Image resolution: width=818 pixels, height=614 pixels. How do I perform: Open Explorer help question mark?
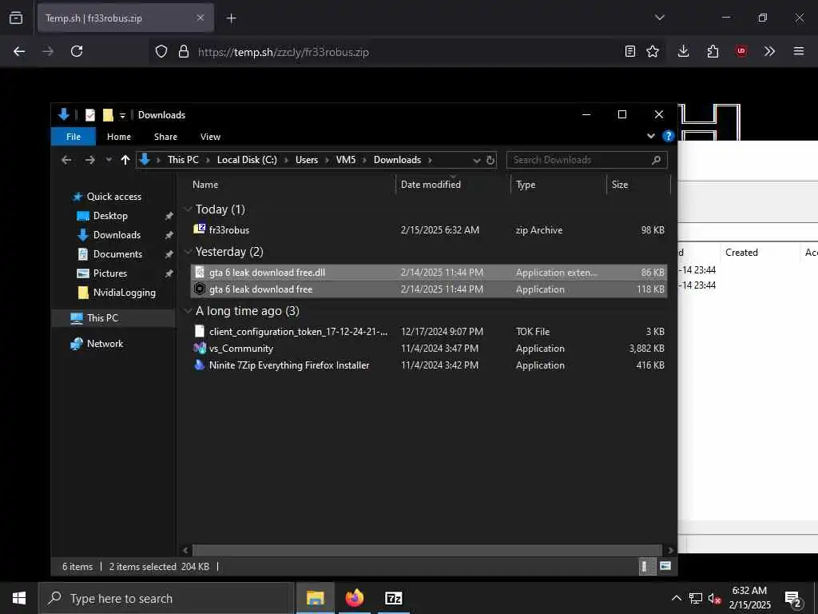668,136
